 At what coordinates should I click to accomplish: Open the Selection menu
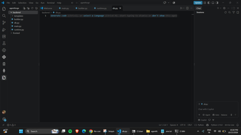pos(22,3)
